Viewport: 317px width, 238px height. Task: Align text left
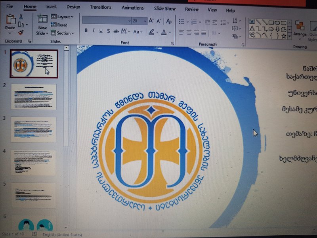click(181, 33)
